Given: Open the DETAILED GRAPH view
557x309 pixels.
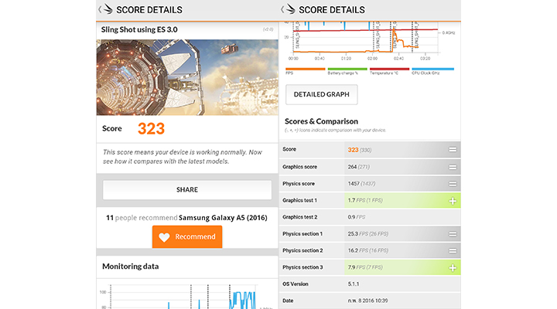Looking at the screenshot, I should click(322, 95).
